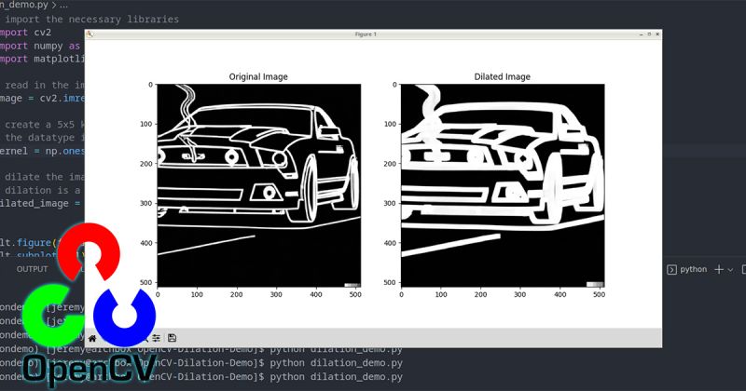Screen dimensions: 746x391
Task: Select the python terminal in VS Code
Action: point(687,269)
